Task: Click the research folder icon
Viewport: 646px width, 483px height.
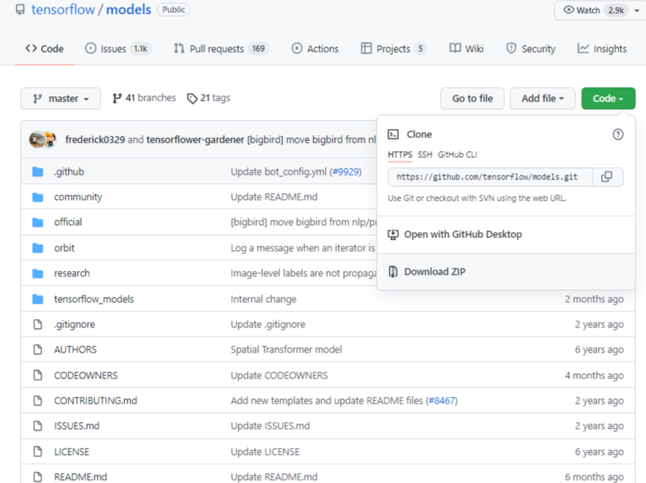Action: 38,273
